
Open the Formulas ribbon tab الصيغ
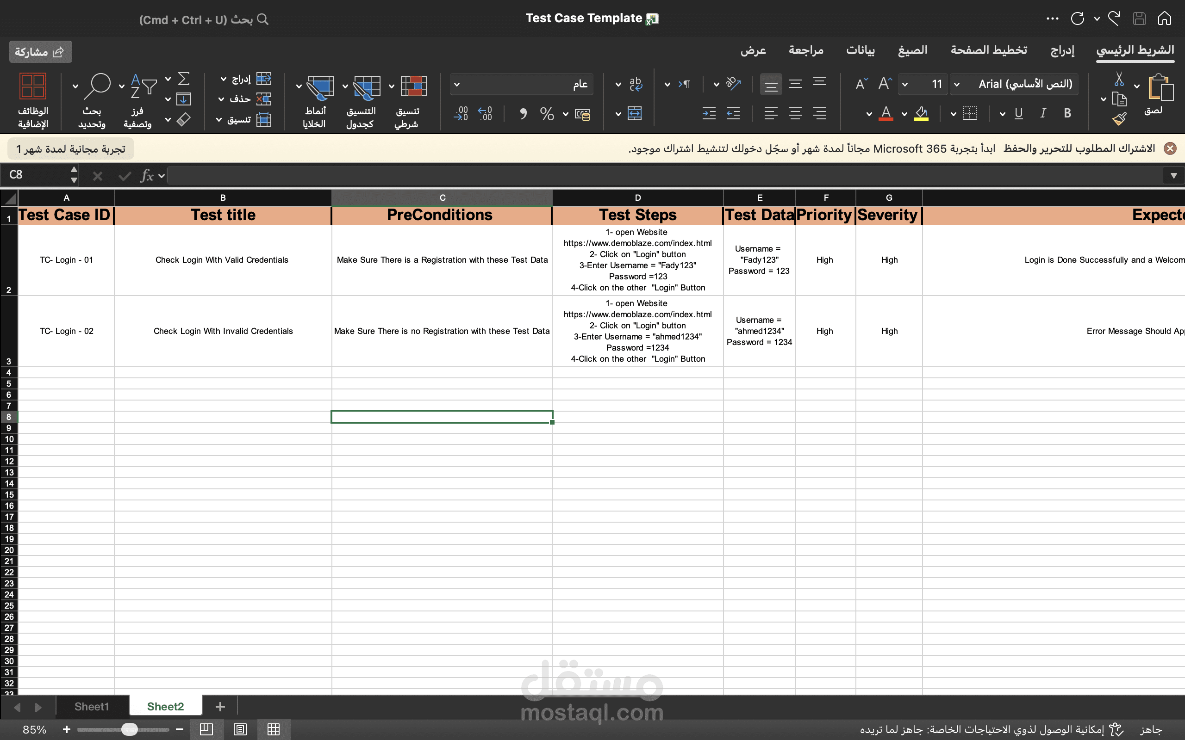(912, 50)
